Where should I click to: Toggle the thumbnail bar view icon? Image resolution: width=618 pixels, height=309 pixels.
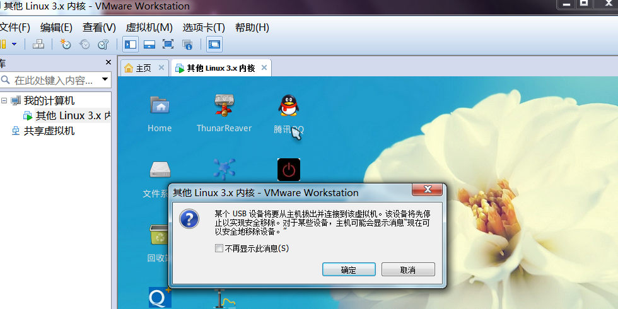pyautogui.click(x=149, y=44)
